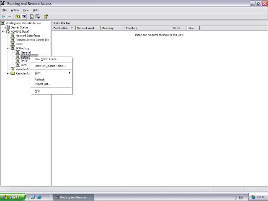The width and height of the screenshot is (268, 201).
Task: Select IGMP under IP Routing
Action: click(24, 65)
